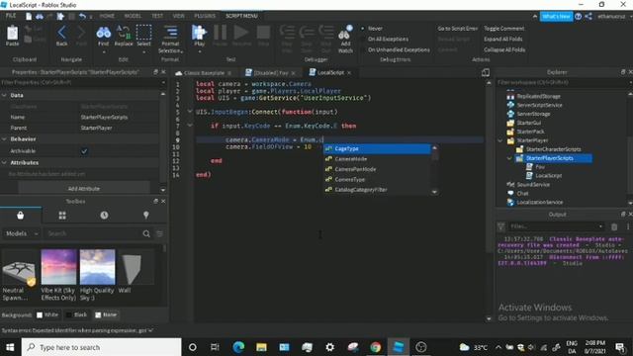Clear the output with the trash icon
The width and height of the screenshot is (633, 356).
click(x=614, y=226)
